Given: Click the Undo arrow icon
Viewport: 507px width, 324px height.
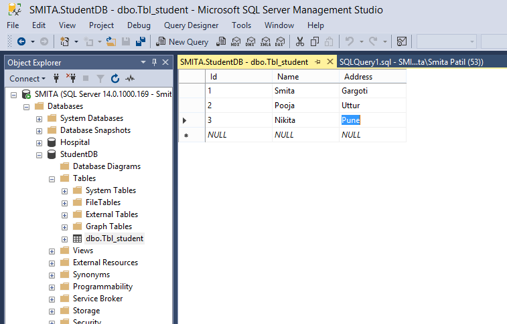Looking at the screenshot, I should tap(349, 41).
